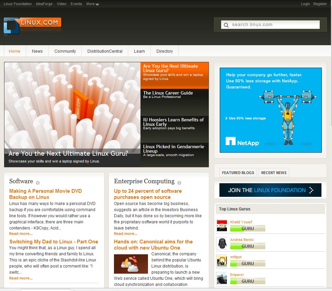332x291 pixels.
Task: Read more on Switching My Dad article
Action: (x=21, y=278)
